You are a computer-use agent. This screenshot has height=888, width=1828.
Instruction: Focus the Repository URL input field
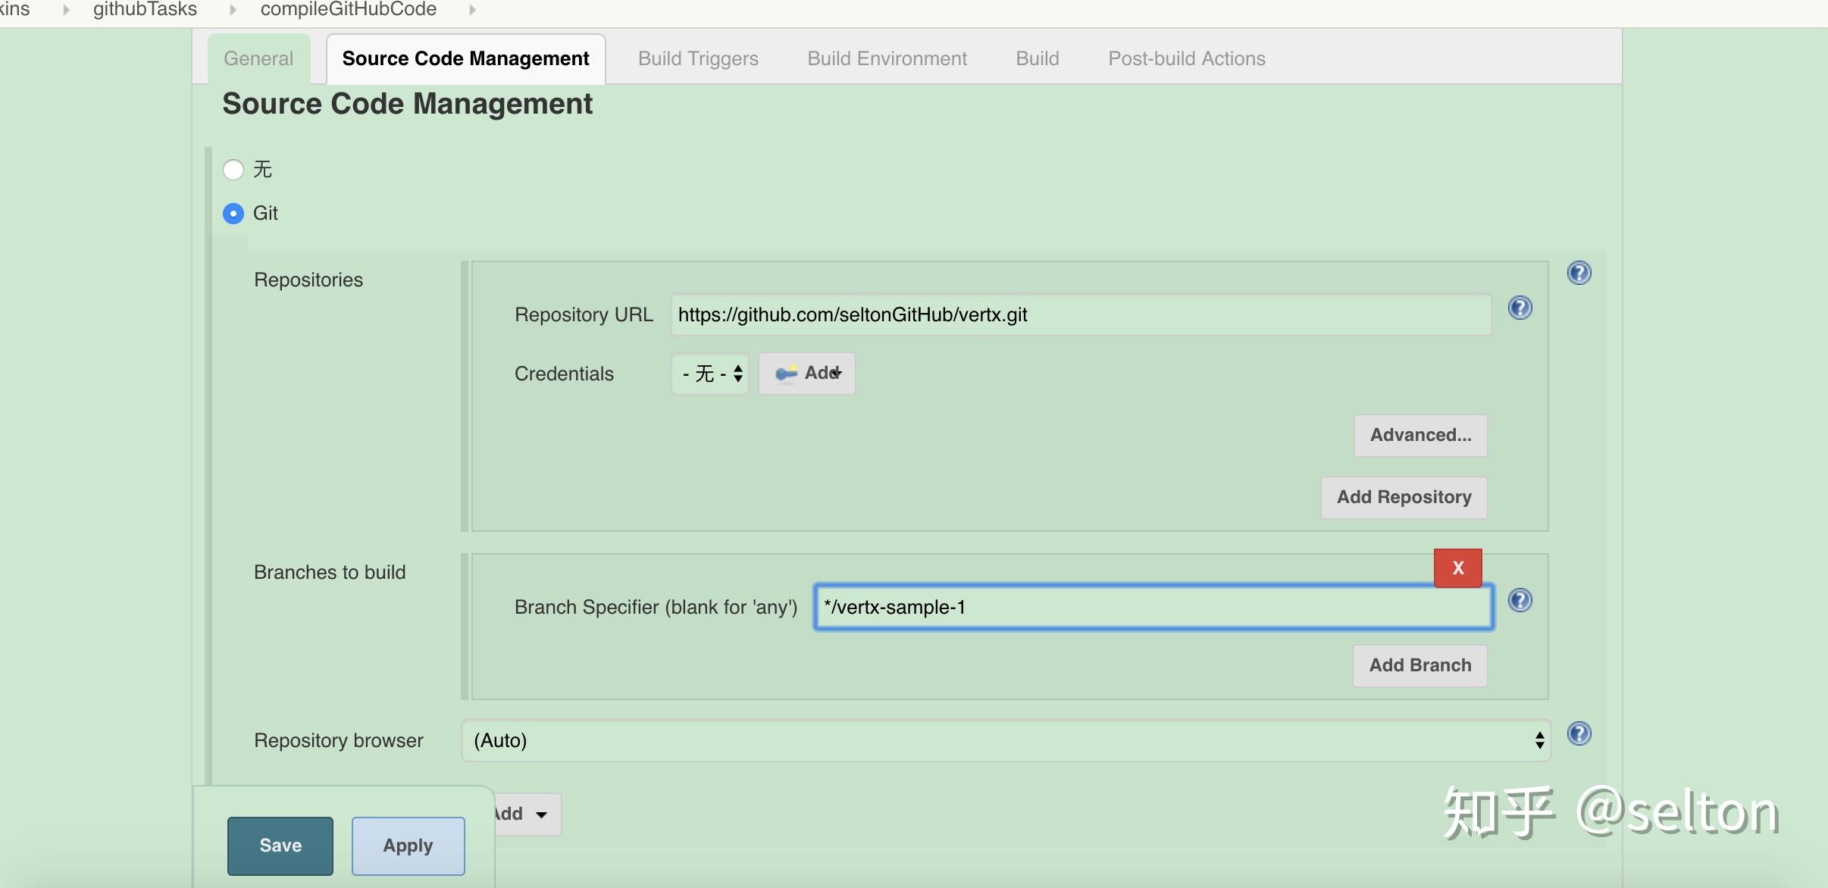point(1080,314)
